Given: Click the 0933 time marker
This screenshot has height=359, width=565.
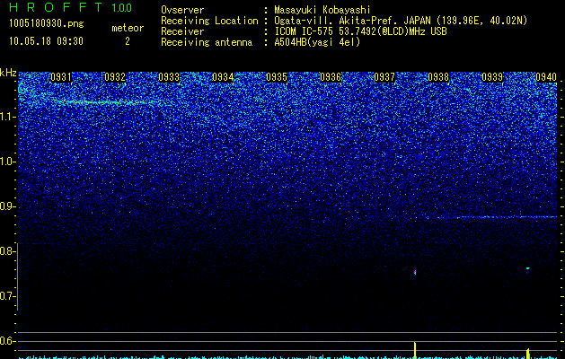Looking at the screenshot, I should [x=169, y=77].
